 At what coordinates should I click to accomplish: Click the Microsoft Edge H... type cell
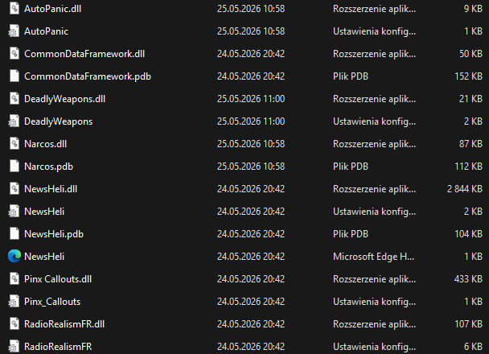point(374,257)
